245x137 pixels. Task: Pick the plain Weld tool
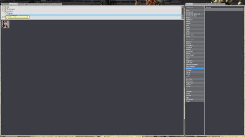pos(195,33)
